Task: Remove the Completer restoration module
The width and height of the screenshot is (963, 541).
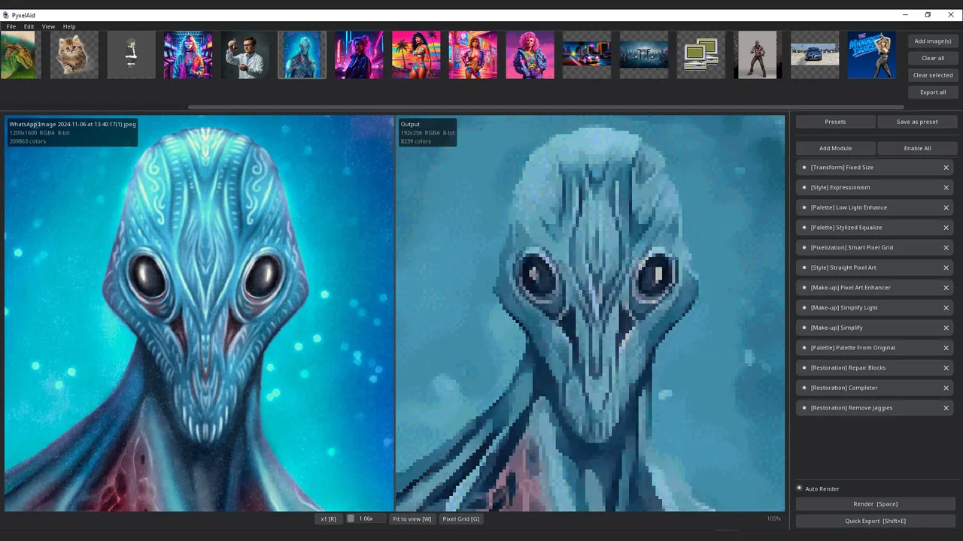Action: pos(946,388)
